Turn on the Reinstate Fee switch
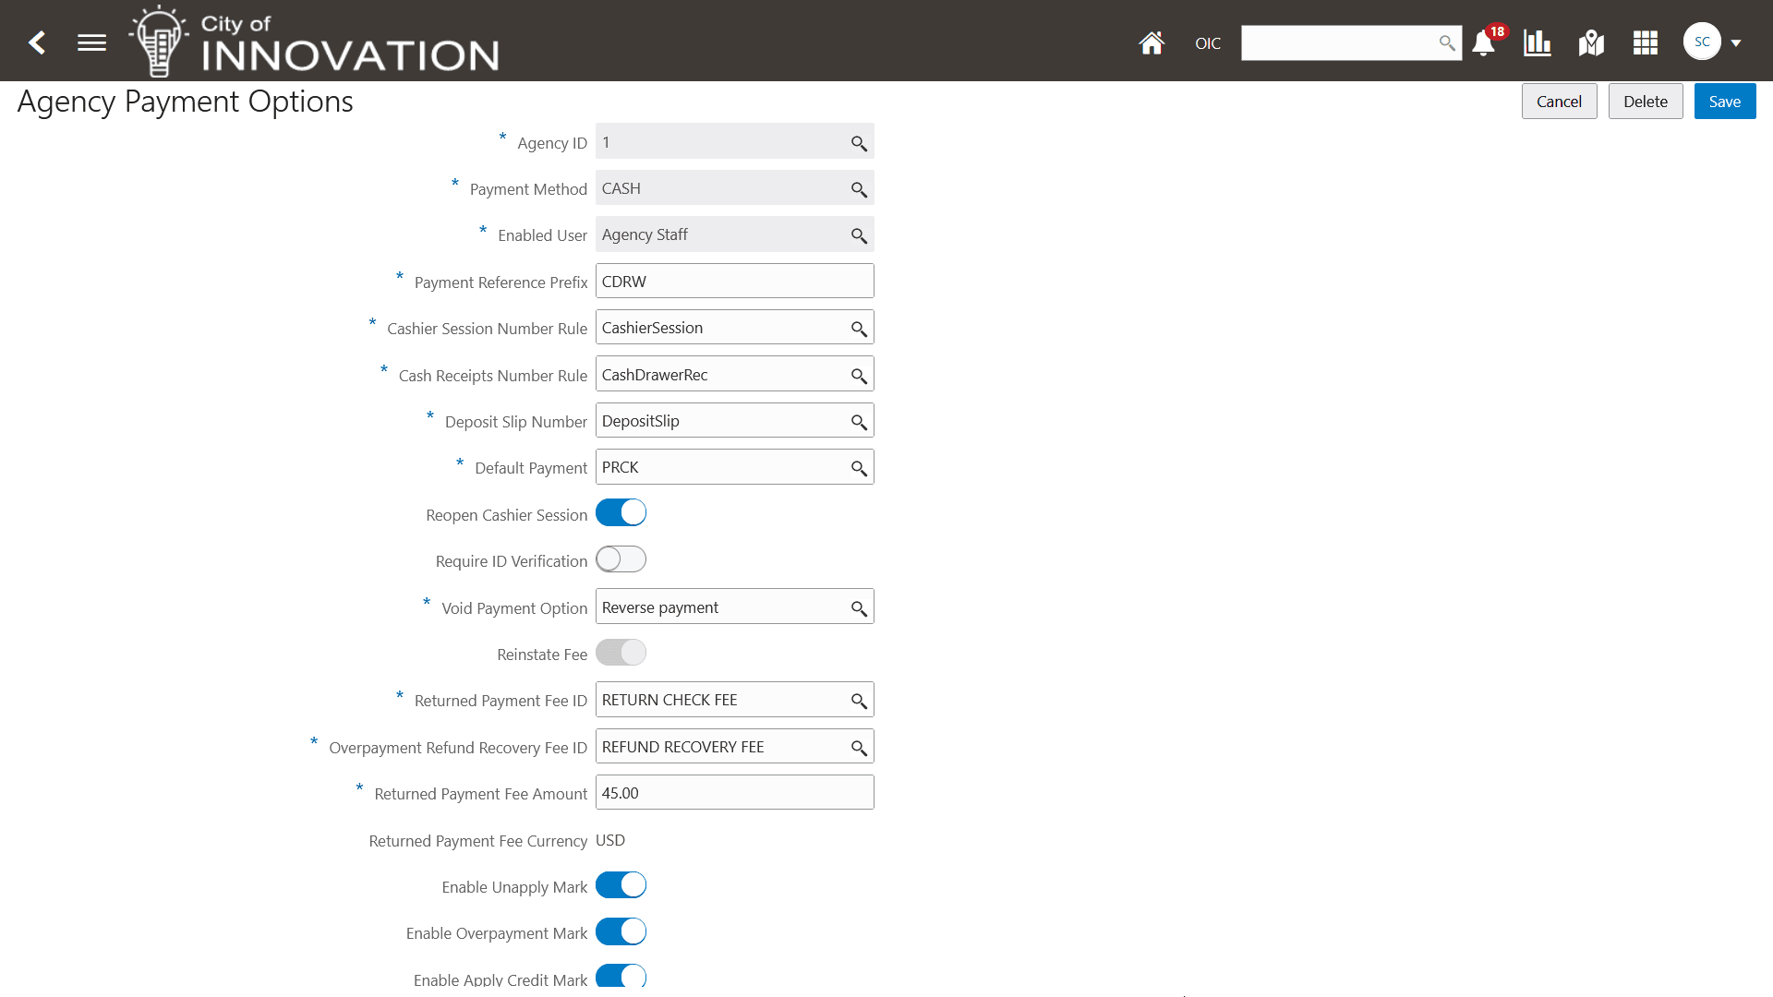This screenshot has width=1773, height=997. 621,652
